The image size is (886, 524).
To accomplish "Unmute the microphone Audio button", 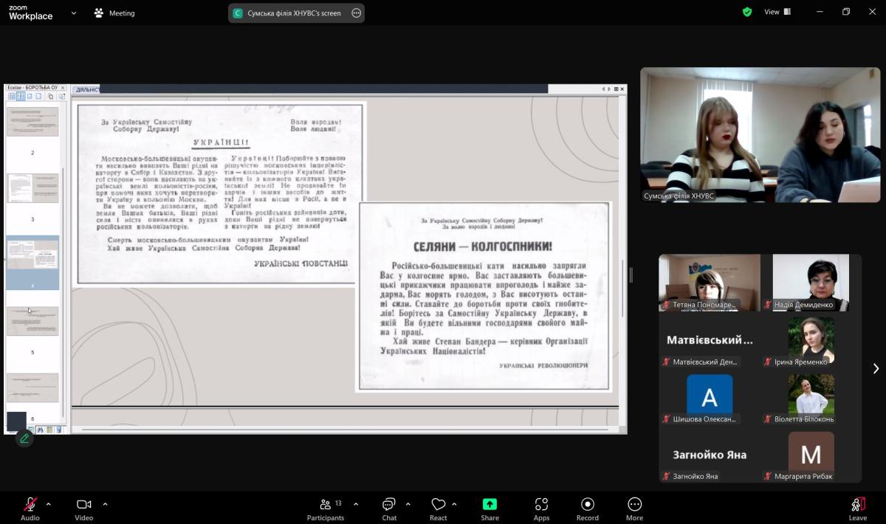I will 30,506.
